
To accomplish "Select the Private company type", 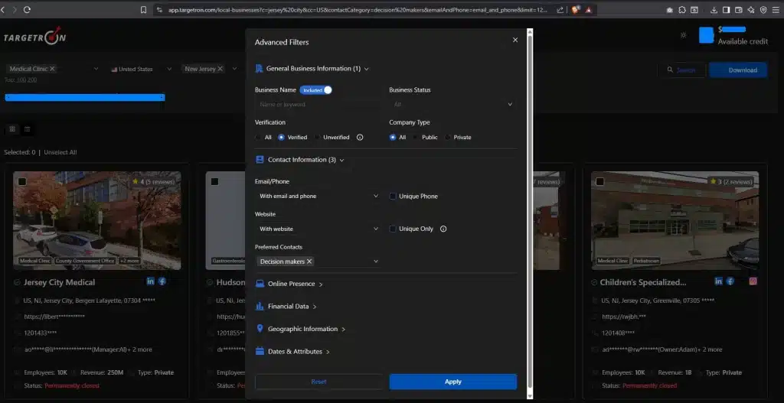I will coord(448,138).
